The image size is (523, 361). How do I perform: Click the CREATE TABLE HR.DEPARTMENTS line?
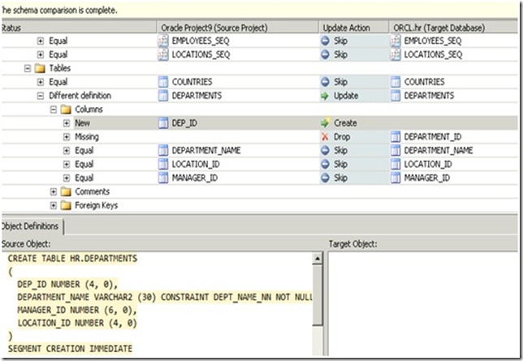(72, 258)
